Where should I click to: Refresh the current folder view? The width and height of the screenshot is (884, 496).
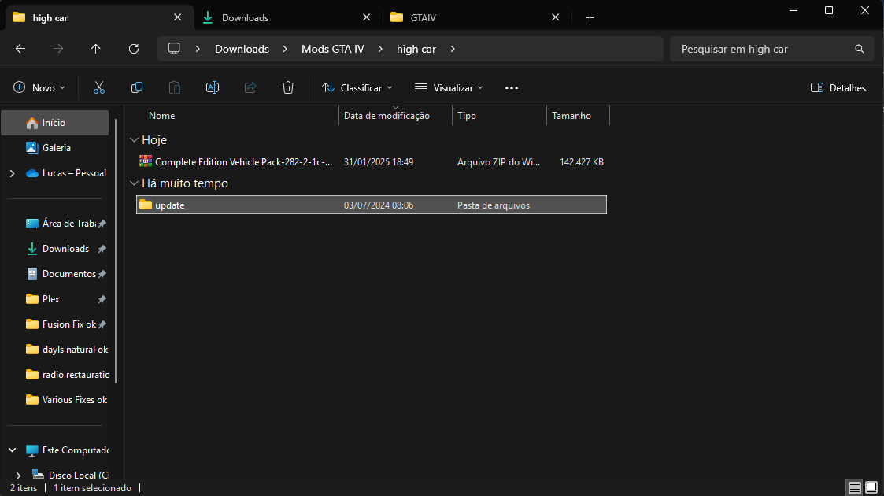pyautogui.click(x=134, y=49)
